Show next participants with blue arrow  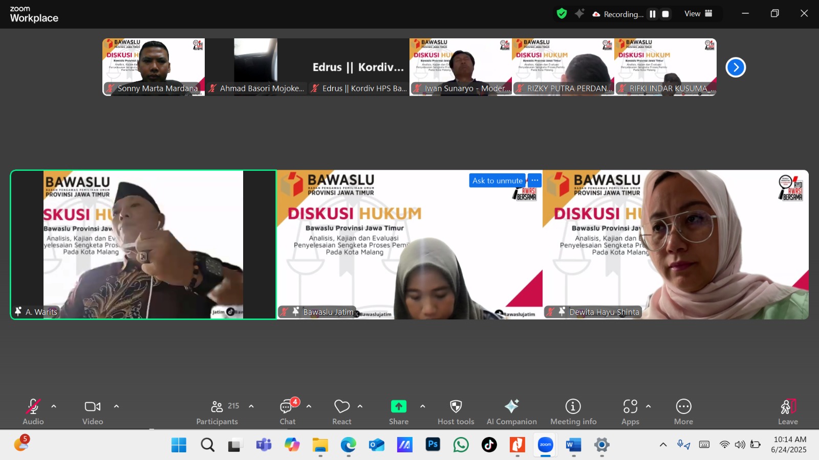(x=736, y=67)
